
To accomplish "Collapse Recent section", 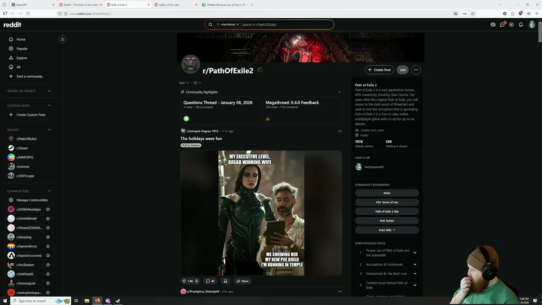I will [x=49, y=130].
